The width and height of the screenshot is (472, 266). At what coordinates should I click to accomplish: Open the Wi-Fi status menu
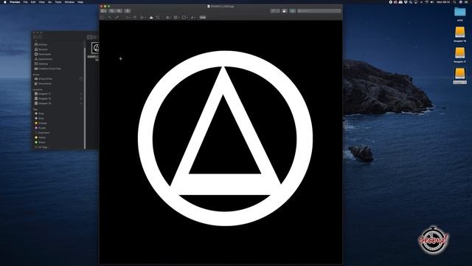[x=426, y=2]
